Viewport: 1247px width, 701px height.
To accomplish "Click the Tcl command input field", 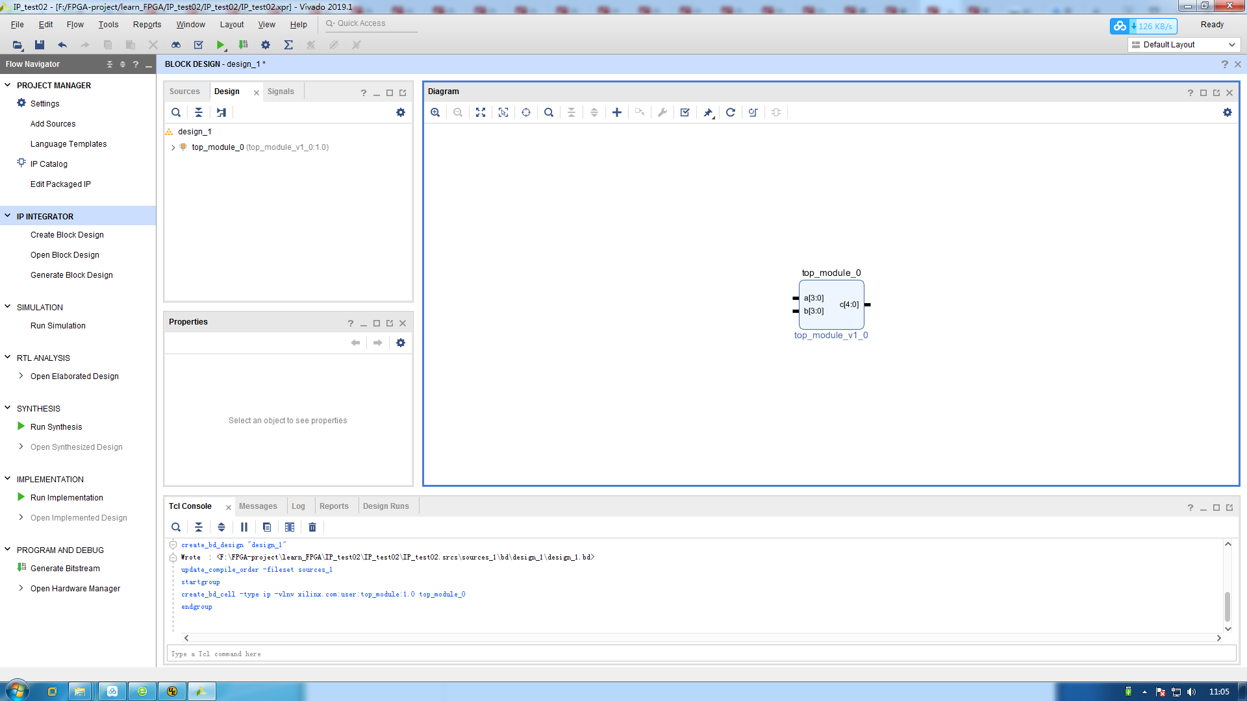I will (701, 654).
